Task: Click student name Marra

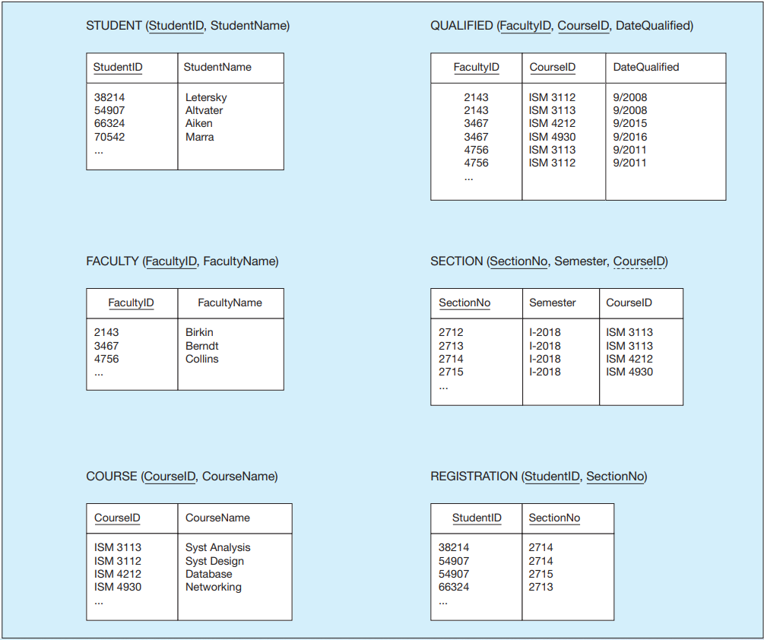Action: (200, 137)
